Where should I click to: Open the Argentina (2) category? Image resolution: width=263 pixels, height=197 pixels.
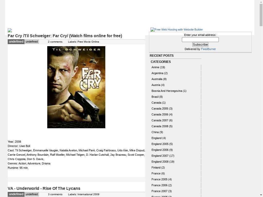[159, 73]
